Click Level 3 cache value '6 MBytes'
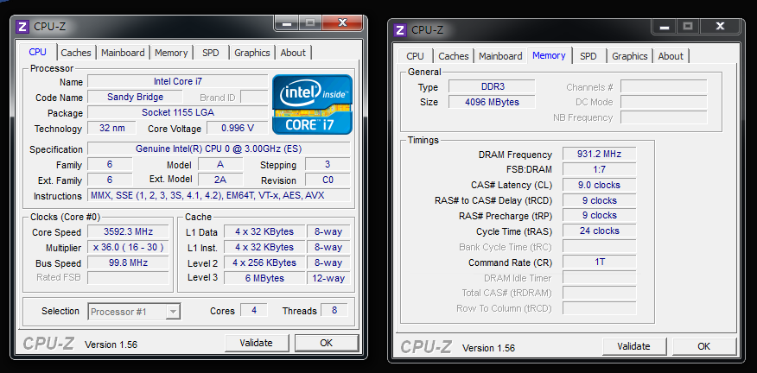 pos(264,278)
